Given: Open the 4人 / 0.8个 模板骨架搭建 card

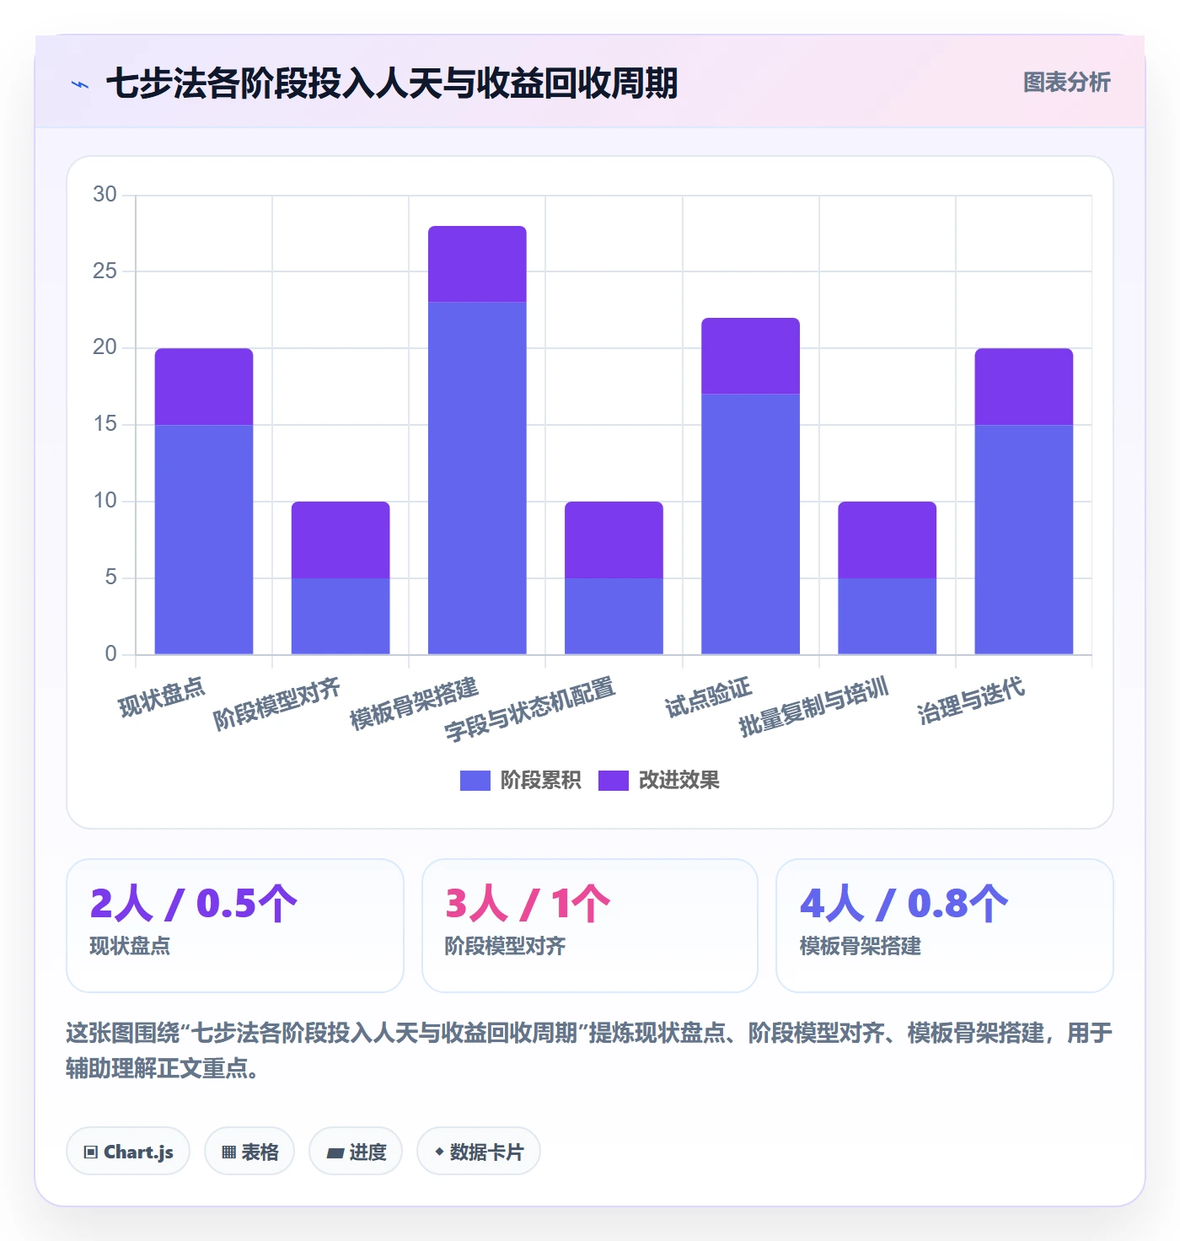Looking at the screenshot, I should click(x=945, y=926).
